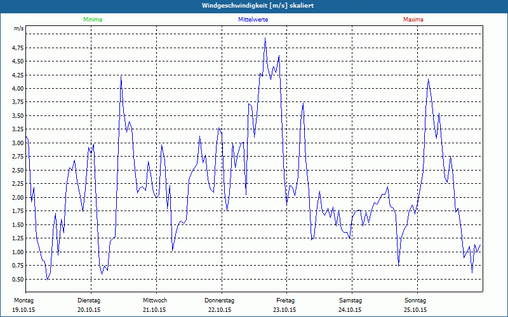Image resolution: width=508 pixels, height=317 pixels.
Task: Click the Freitag day label
Action: click(x=285, y=301)
